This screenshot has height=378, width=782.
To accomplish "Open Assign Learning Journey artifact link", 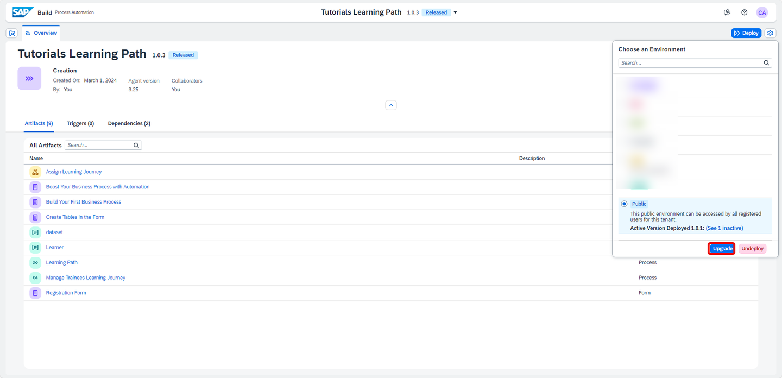I will pyautogui.click(x=74, y=172).
